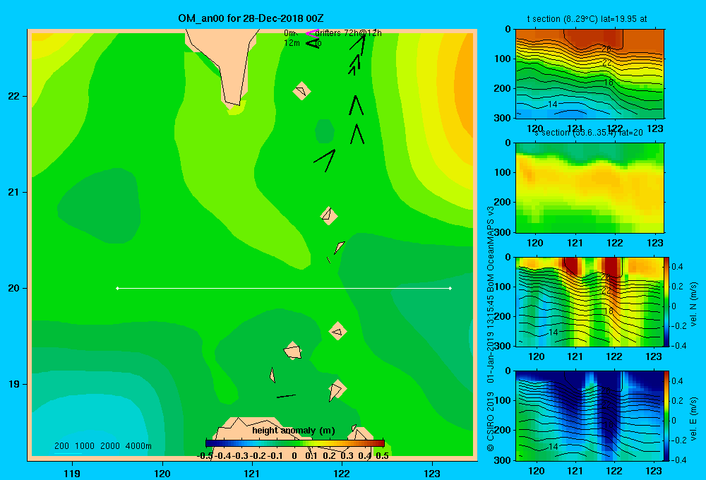Click the "t section (8..29°C) lat=19.95" title
Screen dimensions: 706x480
tap(587, 19)
